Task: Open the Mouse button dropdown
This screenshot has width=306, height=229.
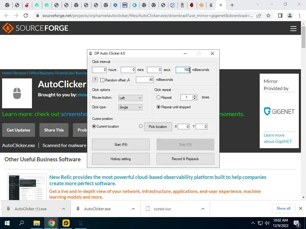Action: click(x=130, y=98)
